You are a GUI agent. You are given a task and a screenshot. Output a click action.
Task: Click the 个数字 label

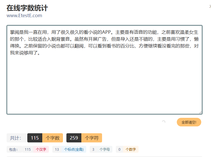pyautogui.click(x=131, y=149)
